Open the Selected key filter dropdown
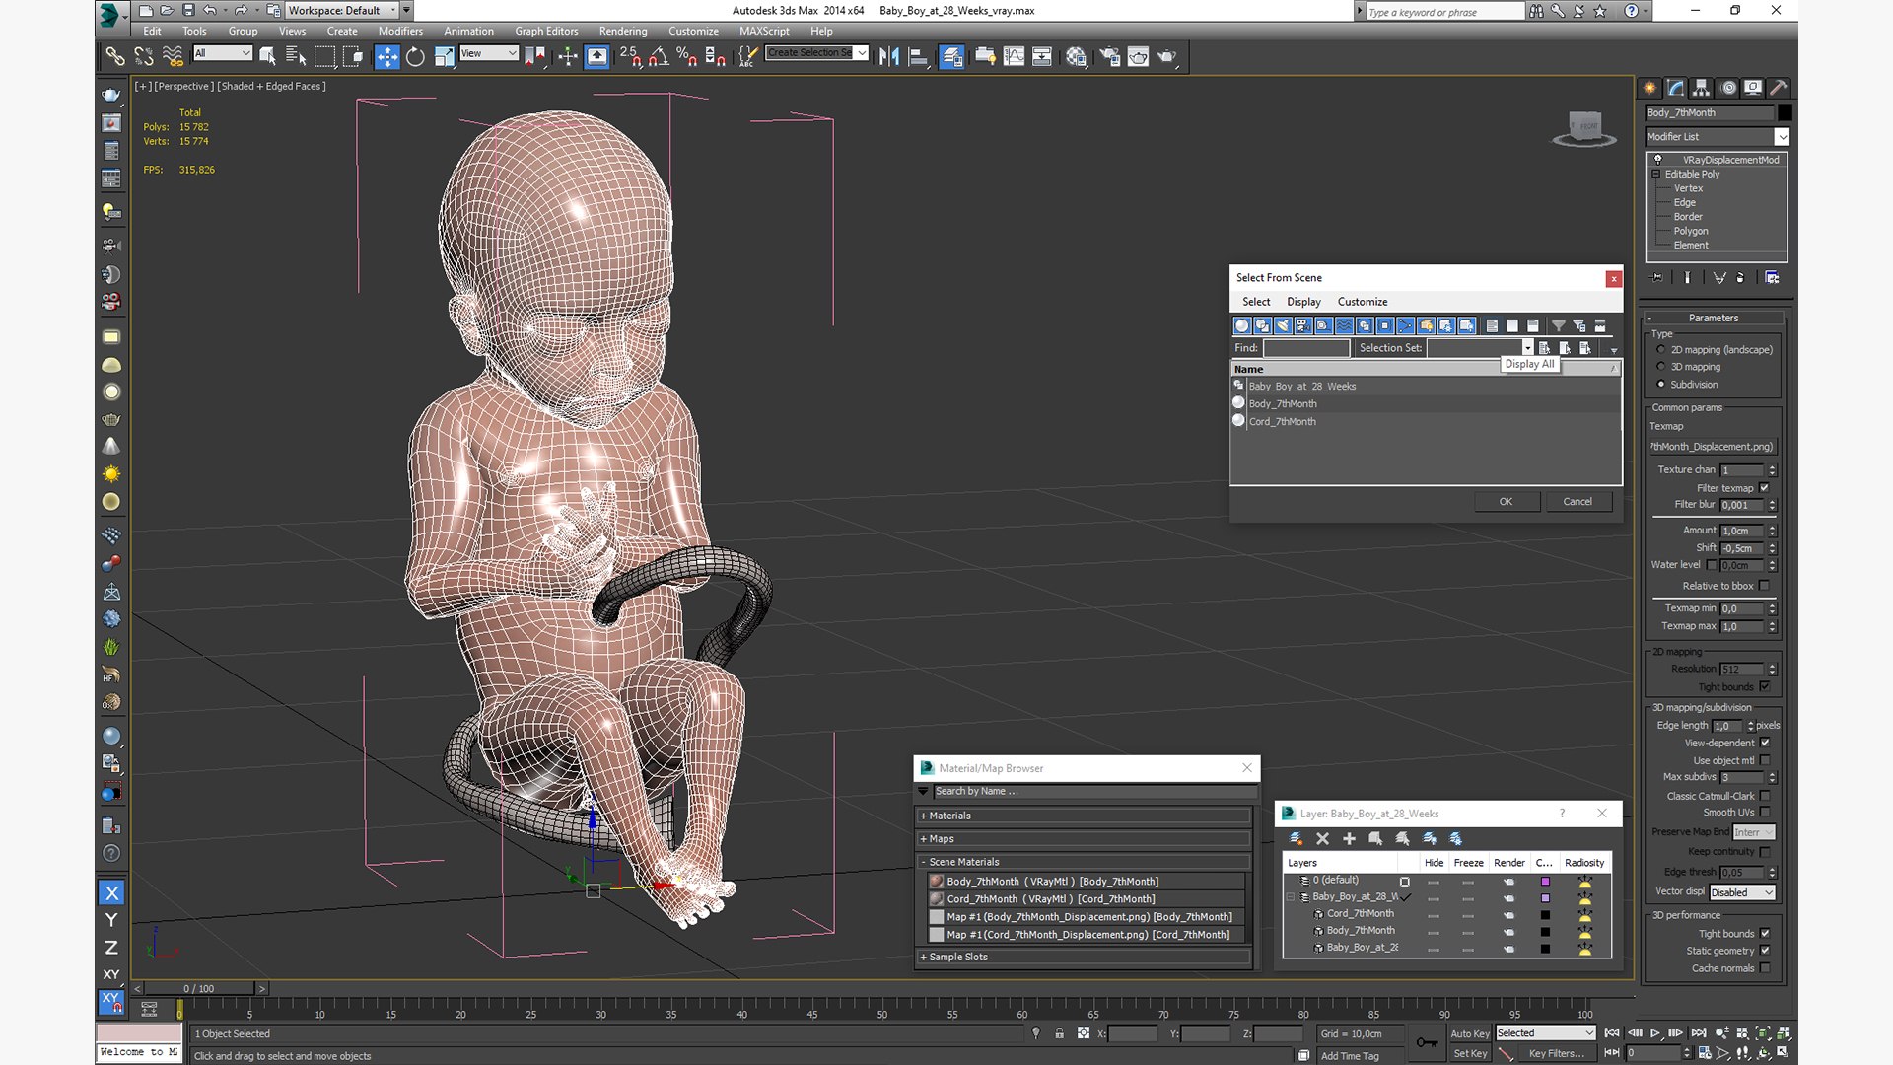This screenshot has height=1065, width=1893. pos(1545,1033)
